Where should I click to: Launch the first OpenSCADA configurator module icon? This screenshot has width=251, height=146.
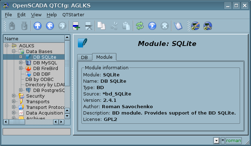195,26
